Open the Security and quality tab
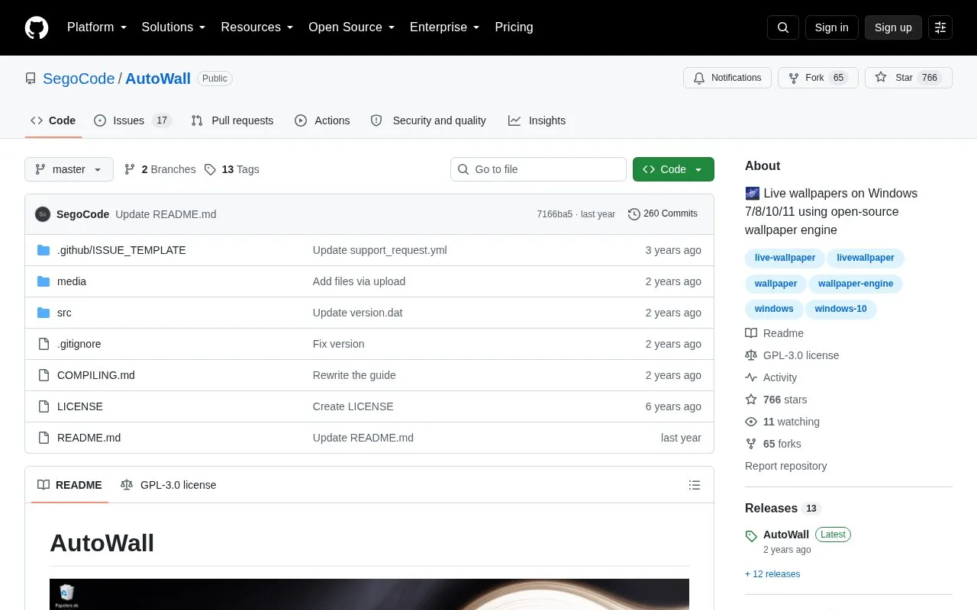977x610 pixels. [x=429, y=120]
